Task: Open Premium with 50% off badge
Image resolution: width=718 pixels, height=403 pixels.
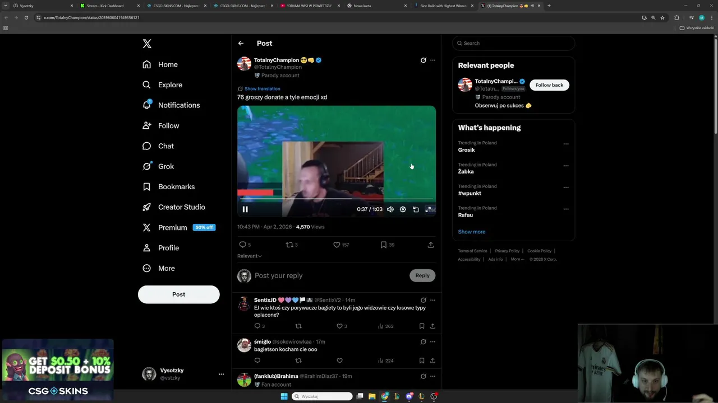Action: 179,227
